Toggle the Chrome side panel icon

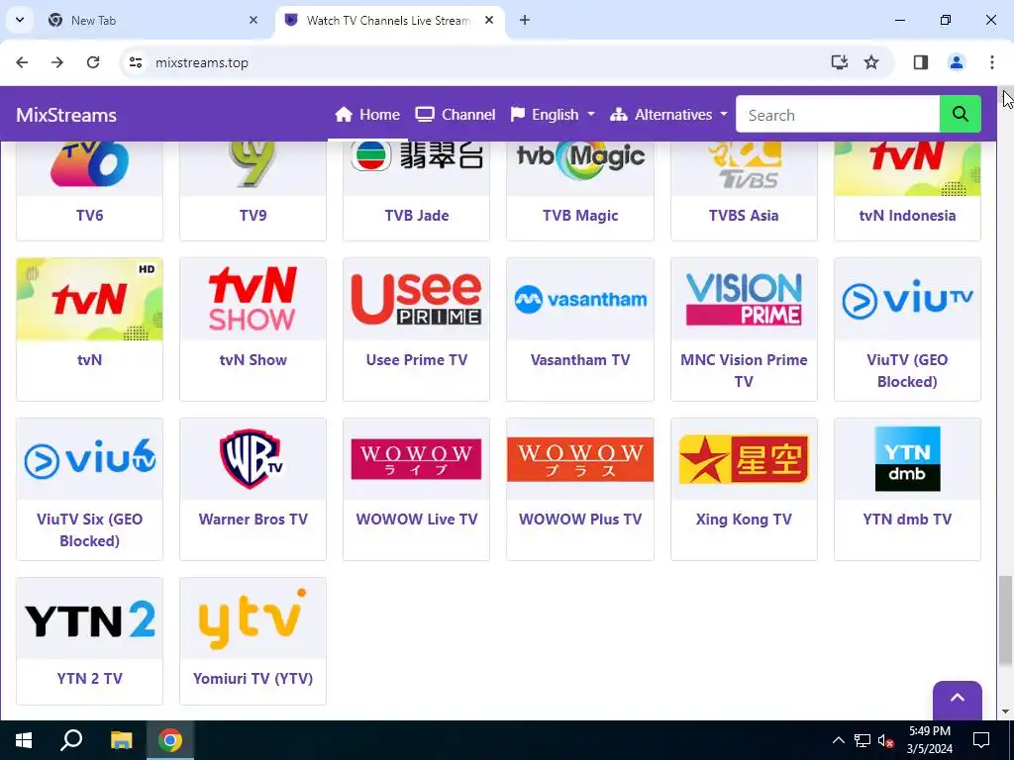coord(921,62)
